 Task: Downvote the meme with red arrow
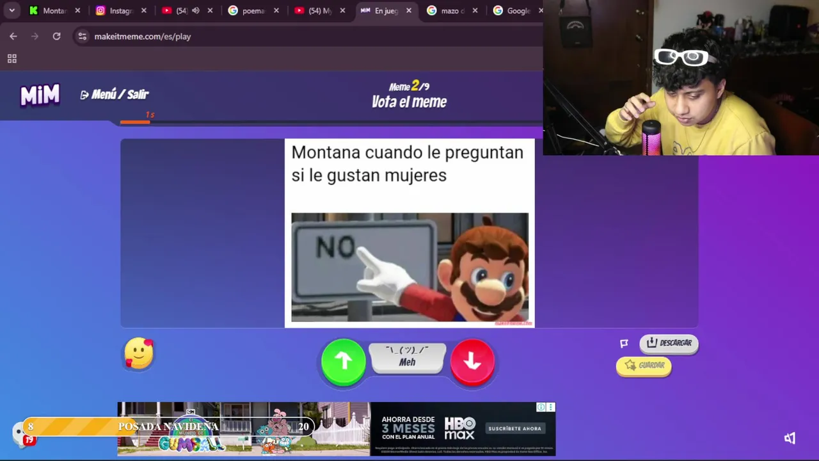coord(472,362)
